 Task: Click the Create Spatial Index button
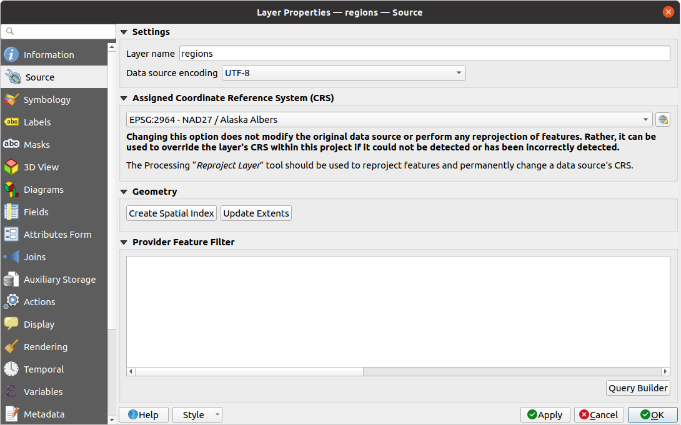(x=172, y=213)
